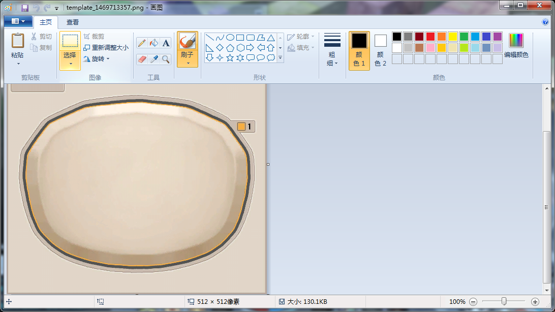555x312 pixels.
Task: Click the file size 130.1KB status text
Action: pyautogui.click(x=307, y=302)
